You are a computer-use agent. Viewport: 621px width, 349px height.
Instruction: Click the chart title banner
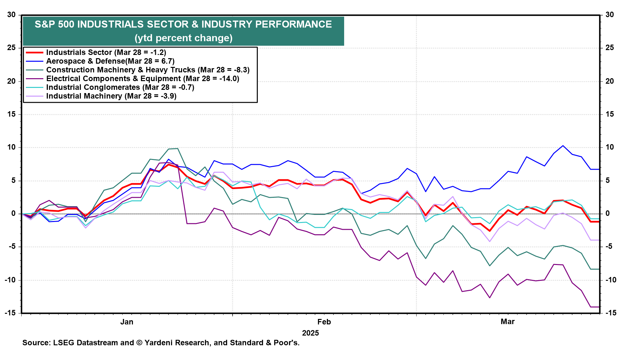coord(183,25)
